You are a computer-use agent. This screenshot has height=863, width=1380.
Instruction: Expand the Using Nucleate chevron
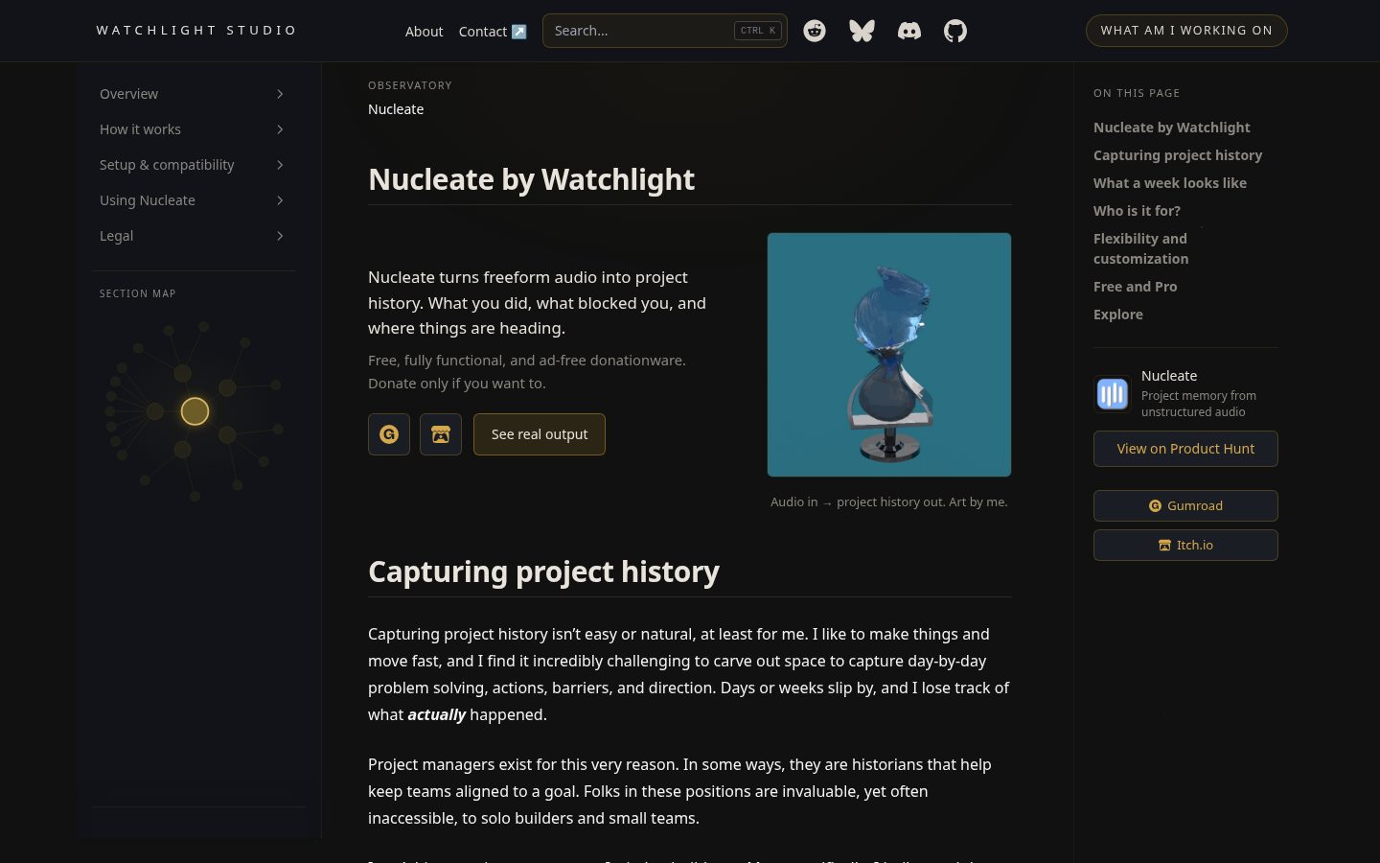[280, 200]
